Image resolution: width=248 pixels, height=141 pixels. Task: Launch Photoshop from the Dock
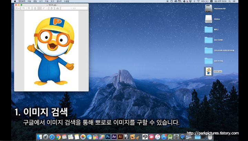[108, 137]
